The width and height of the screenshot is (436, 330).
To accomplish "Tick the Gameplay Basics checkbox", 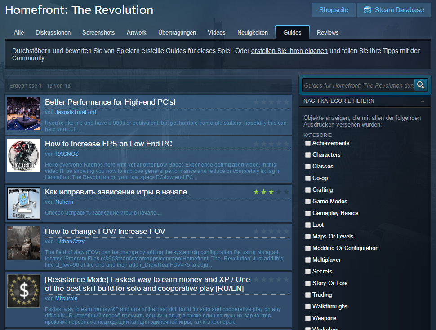I will pyautogui.click(x=308, y=213).
